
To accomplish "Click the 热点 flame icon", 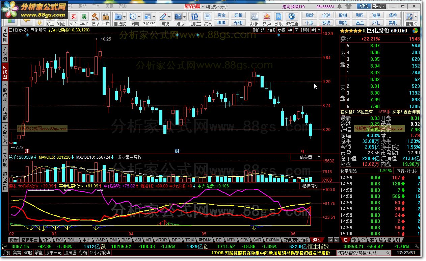I will pos(267,17).
